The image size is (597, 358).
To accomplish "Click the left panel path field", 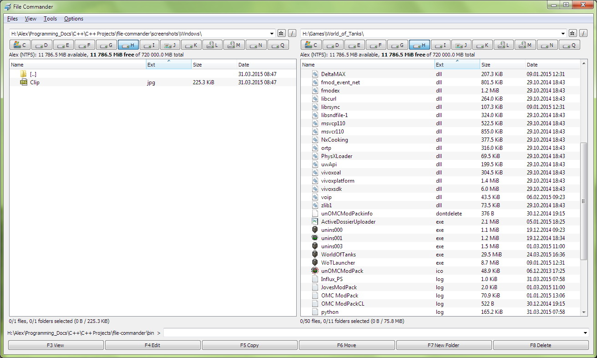I will tap(139, 34).
